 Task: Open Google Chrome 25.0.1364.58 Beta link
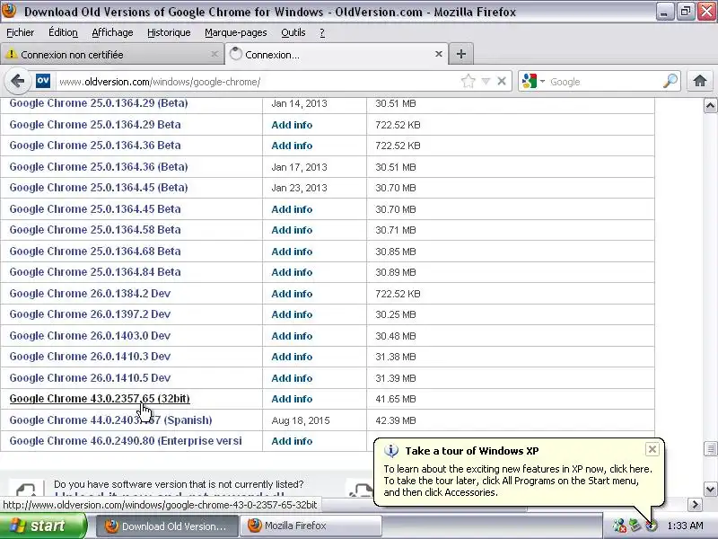95,230
